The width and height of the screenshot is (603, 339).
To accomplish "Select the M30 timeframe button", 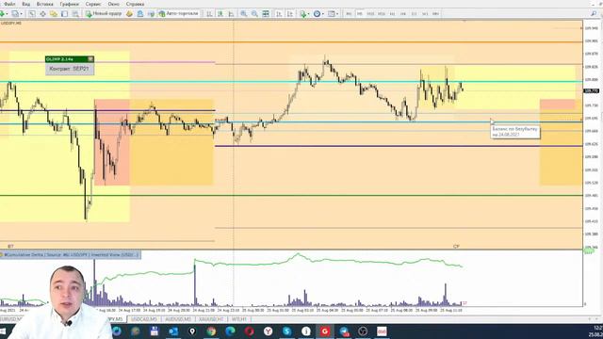I will point(382,14).
